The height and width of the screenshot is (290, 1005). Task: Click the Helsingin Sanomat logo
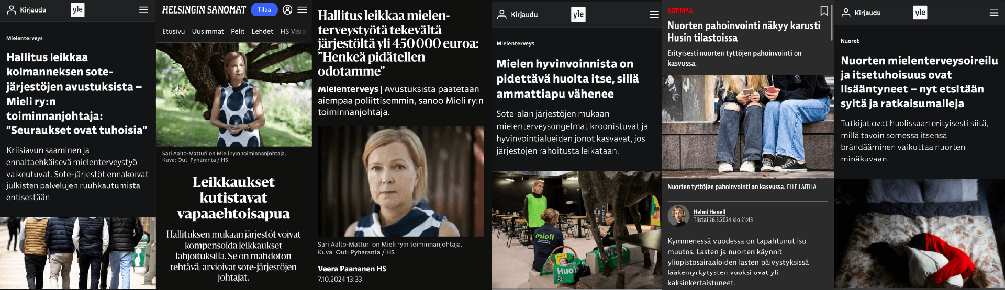click(x=204, y=10)
